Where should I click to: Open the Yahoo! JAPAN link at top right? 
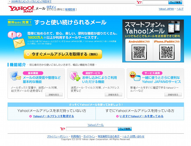point(166,9)
